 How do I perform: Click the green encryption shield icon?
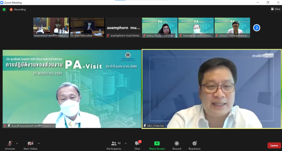(x=4, y=9)
